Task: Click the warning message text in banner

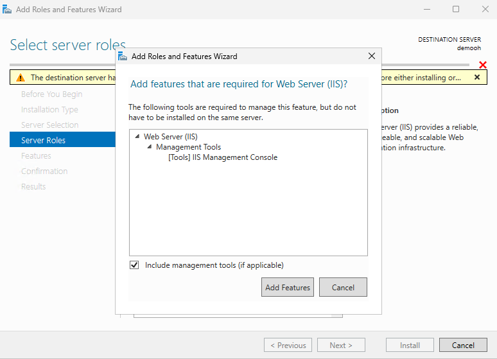Action: [73, 78]
